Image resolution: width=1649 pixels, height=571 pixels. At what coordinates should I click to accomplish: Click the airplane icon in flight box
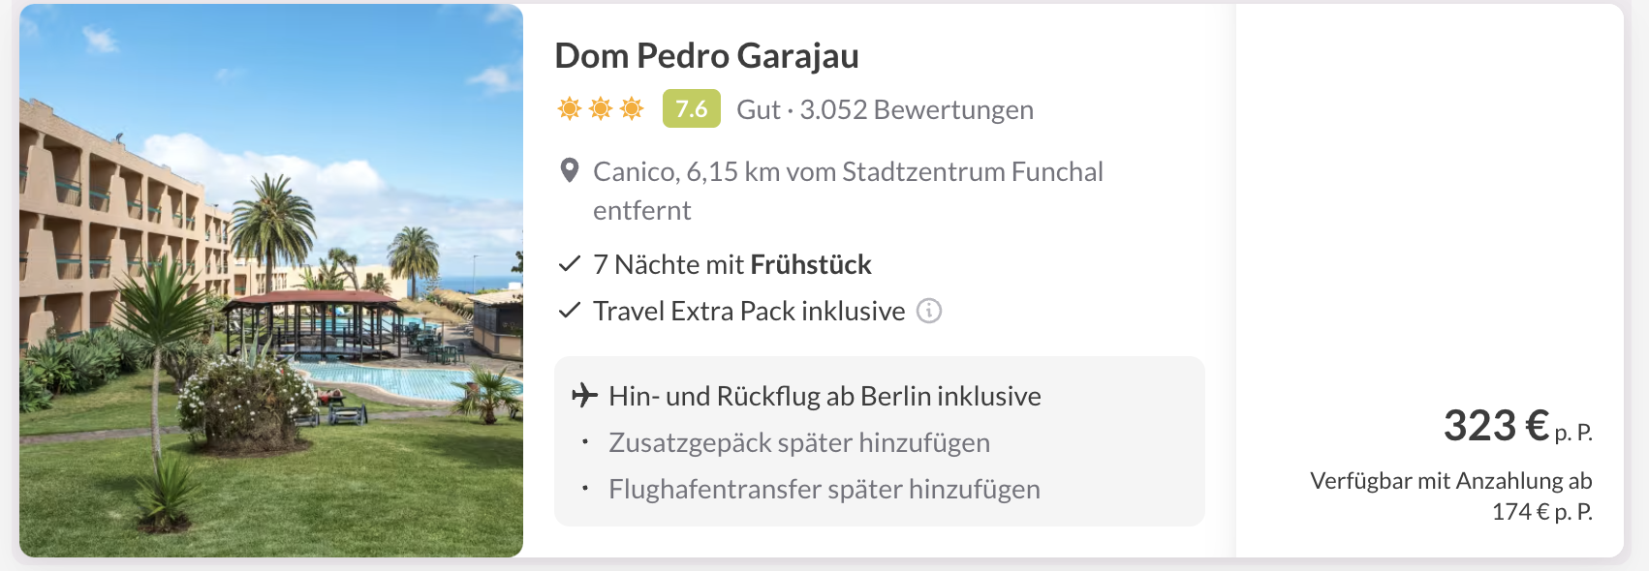584,396
